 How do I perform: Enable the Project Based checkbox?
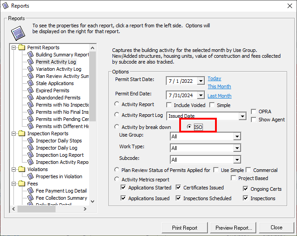[x=233, y=178]
